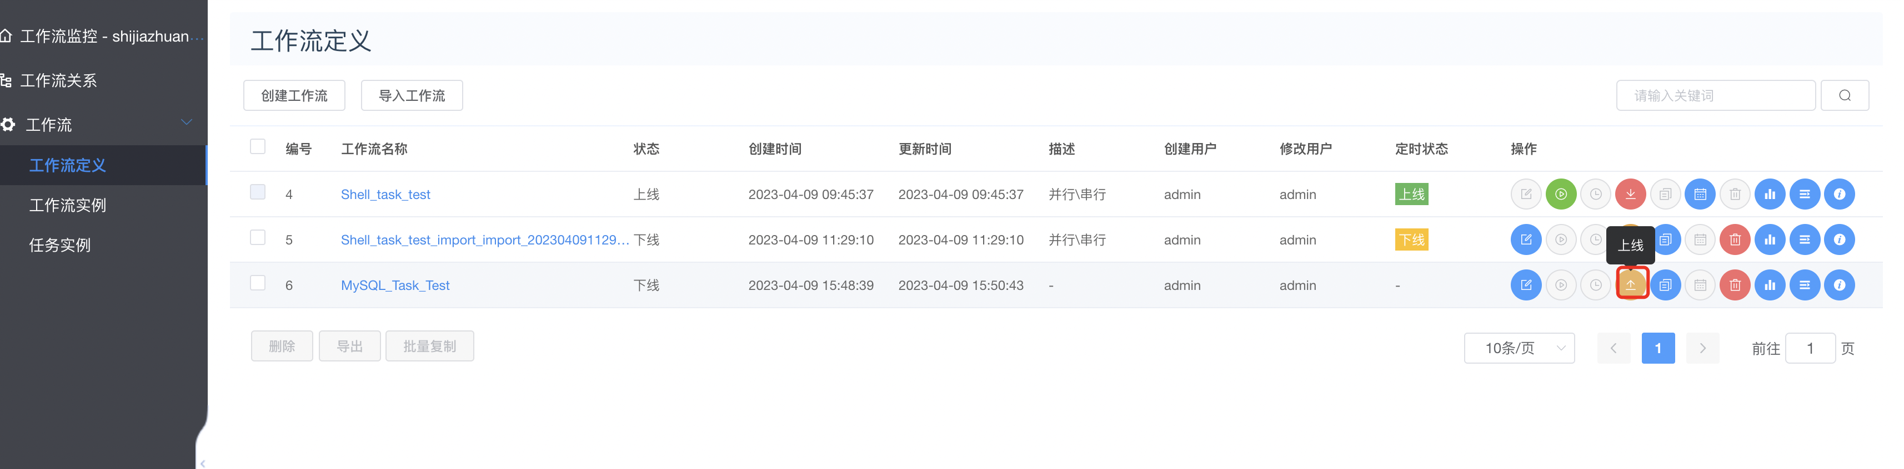Image resolution: width=1904 pixels, height=469 pixels.
Task: Open timing clock icon for Shell_task_test
Action: (x=1595, y=195)
